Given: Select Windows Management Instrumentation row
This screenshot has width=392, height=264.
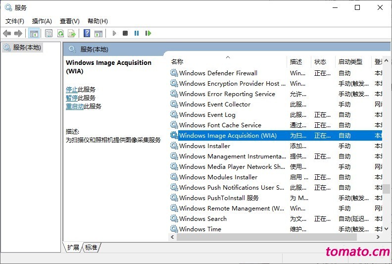Looking at the screenshot, I should point(276,156).
